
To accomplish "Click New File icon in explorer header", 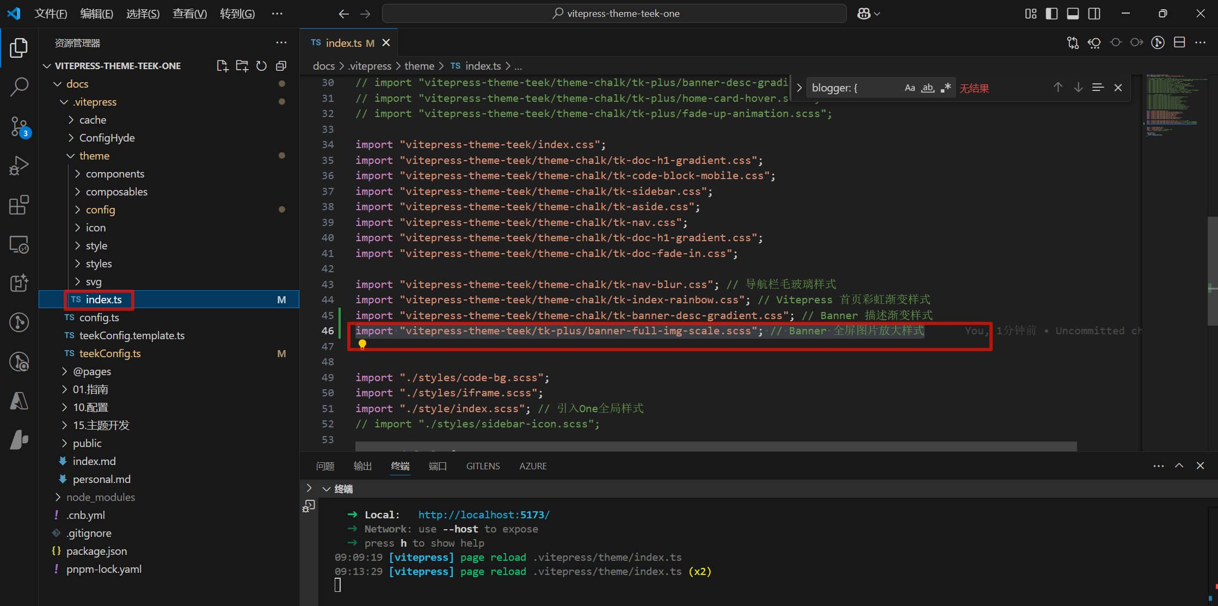I will 222,66.
